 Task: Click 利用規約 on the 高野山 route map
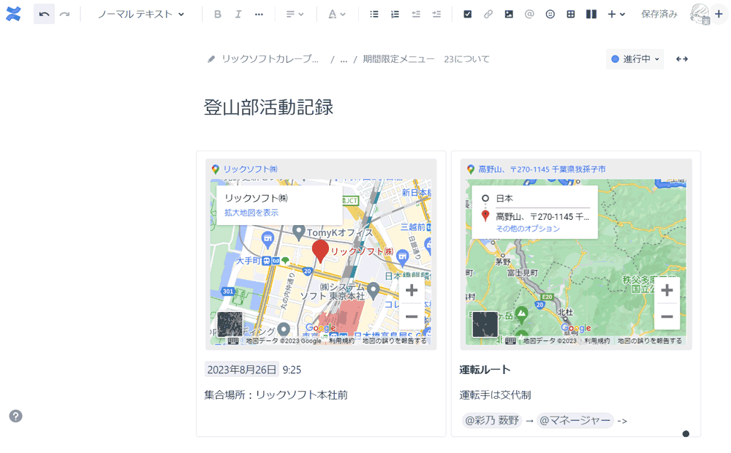pos(597,341)
